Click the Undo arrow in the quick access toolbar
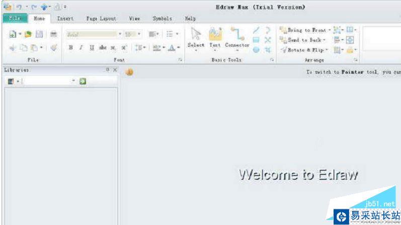This screenshot has width=401, height=225. click(19, 7)
